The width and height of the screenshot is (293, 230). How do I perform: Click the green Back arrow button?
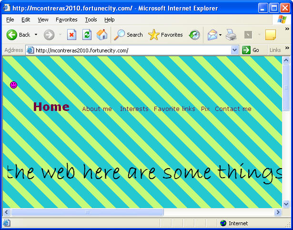[x=11, y=35]
